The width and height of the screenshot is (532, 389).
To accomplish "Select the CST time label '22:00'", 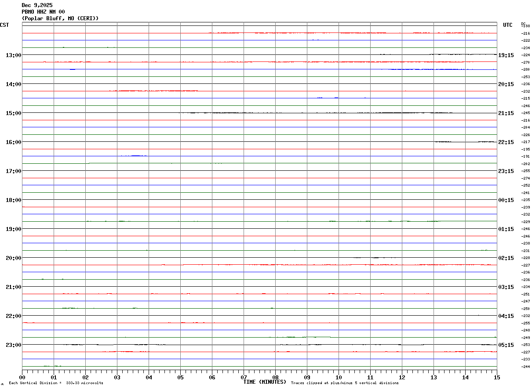I will point(14,316).
